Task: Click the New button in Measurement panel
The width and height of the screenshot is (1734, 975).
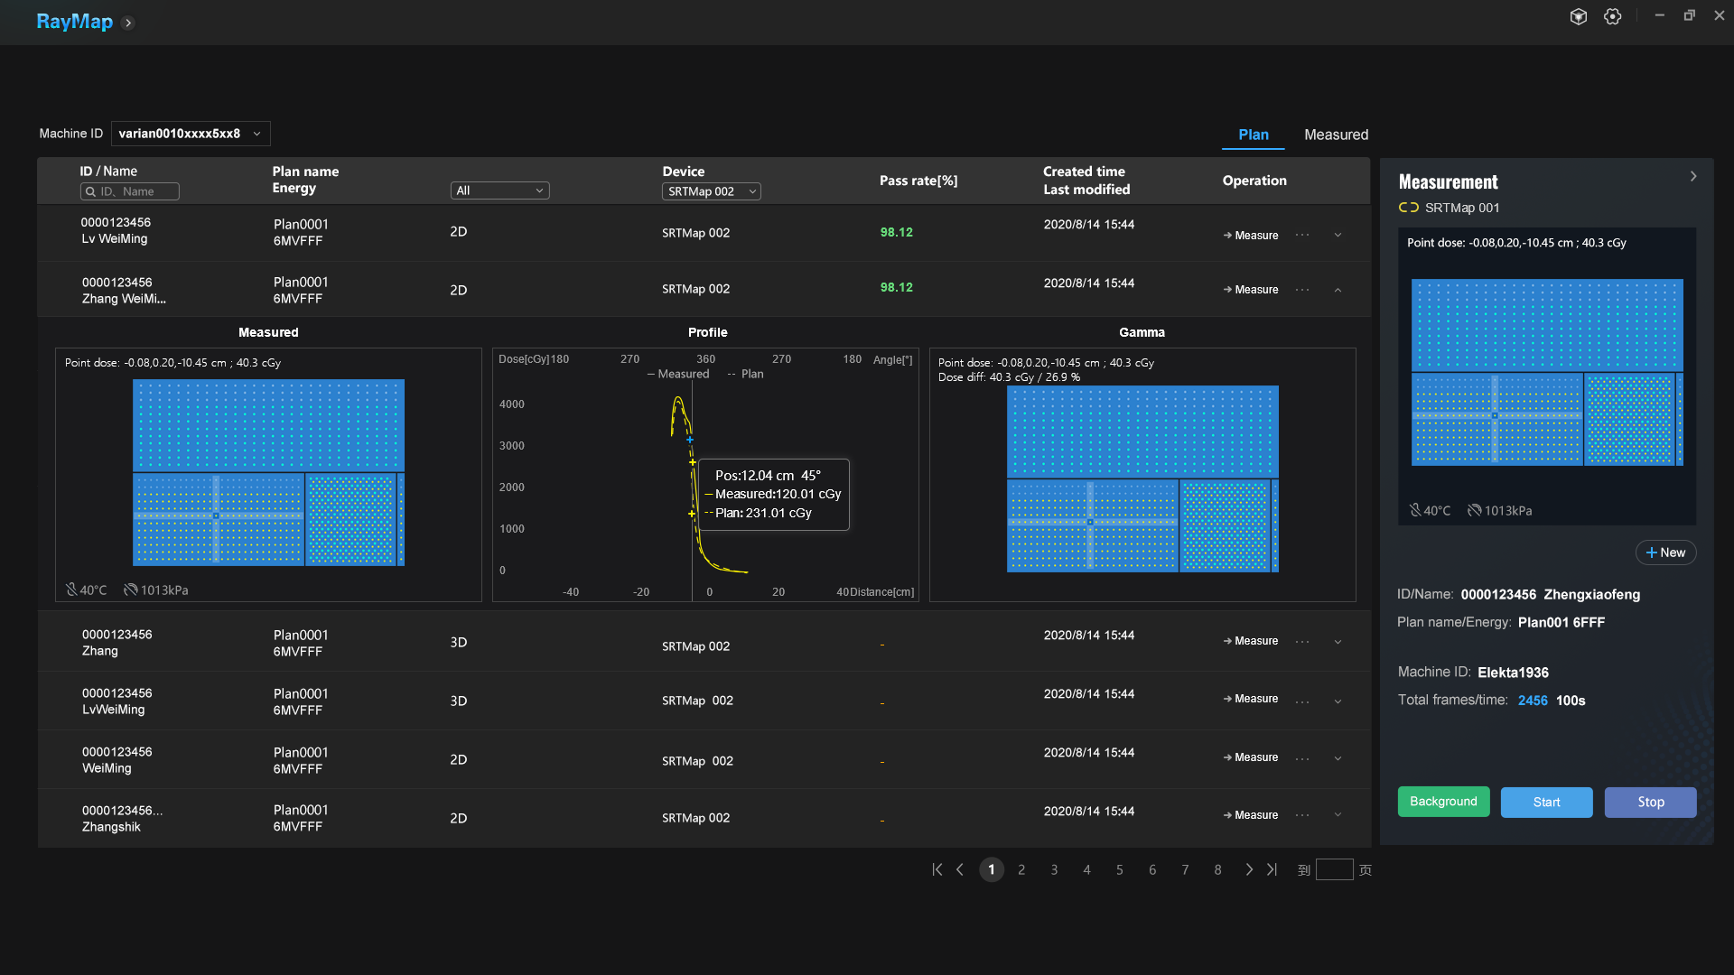Action: point(1665,552)
